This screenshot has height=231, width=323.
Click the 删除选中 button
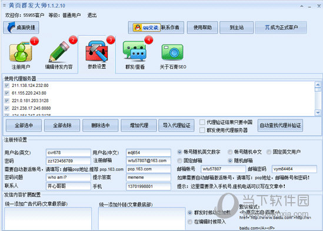tap(101, 125)
